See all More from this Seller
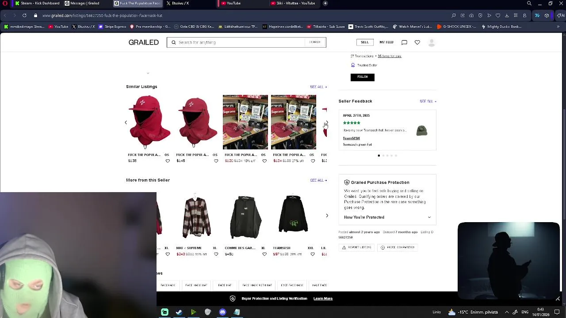 318,180
